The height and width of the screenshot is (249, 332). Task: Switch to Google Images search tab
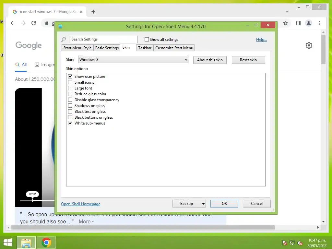pos(44,65)
